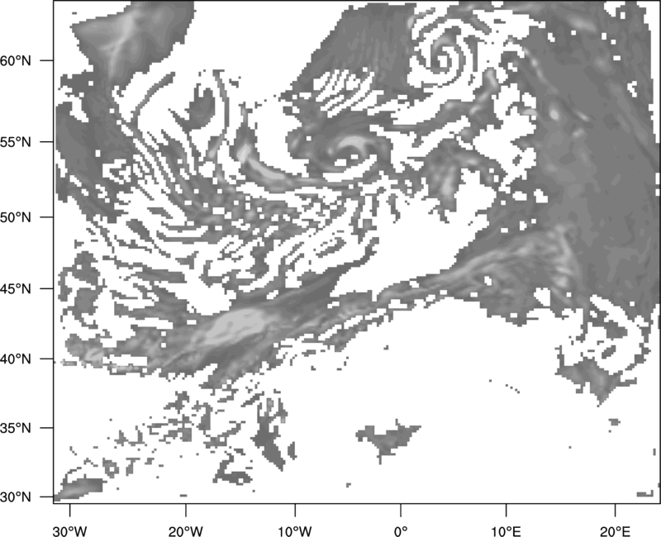Click the 30°W longitude label
Screen dimensions: 661x537
click(x=69, y=531)
